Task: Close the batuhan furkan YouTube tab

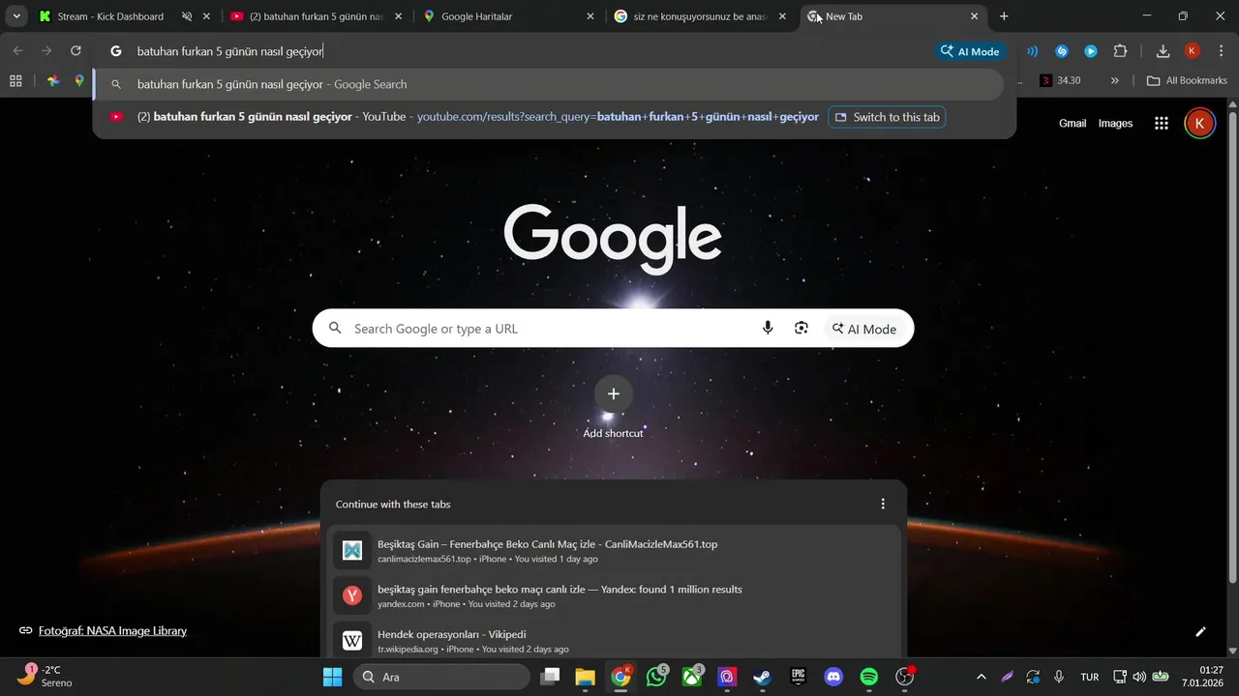Action: [398, 16]
